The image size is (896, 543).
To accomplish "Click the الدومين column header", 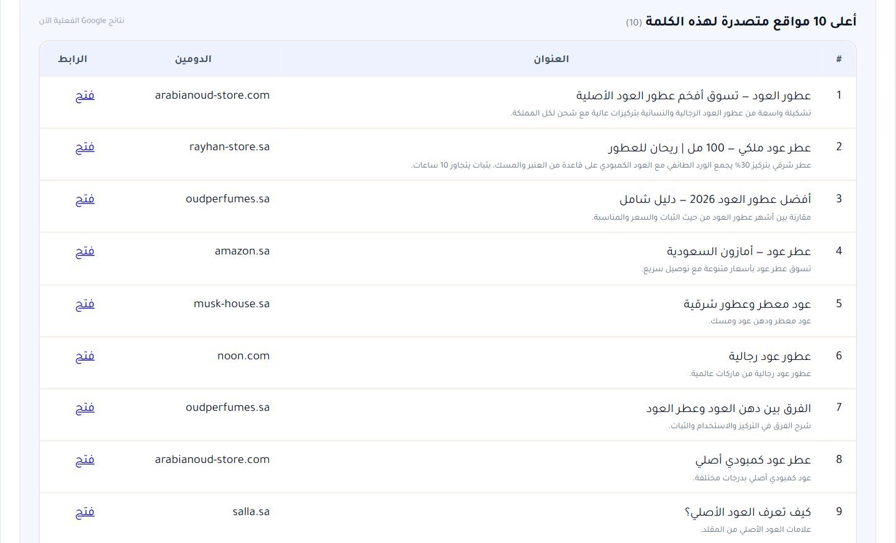I will (x=193, y=59).
